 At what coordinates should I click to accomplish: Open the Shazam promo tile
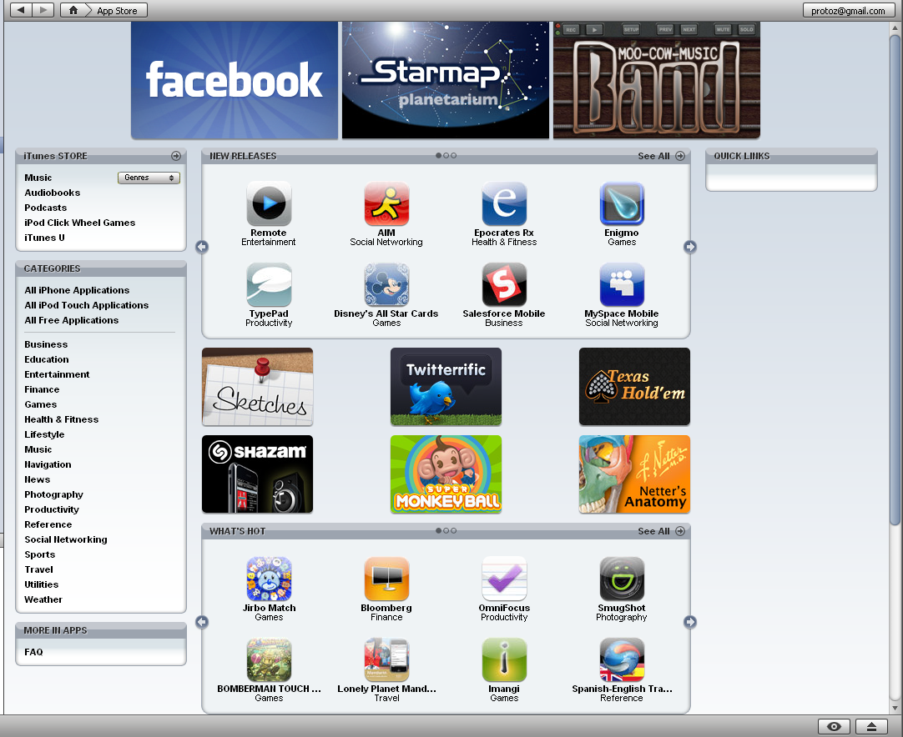coord(257,474)
